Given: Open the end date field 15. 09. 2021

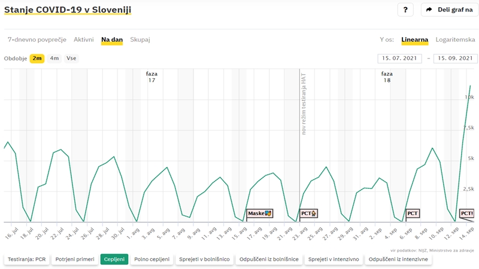Looking at the screenshot, I should (x=455, y=58).
